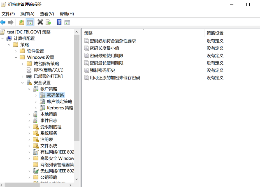Click the tree pane's vertical scrollbar down arrow
Viewport: 260px width, 187px height.
[x=77, y=179]
